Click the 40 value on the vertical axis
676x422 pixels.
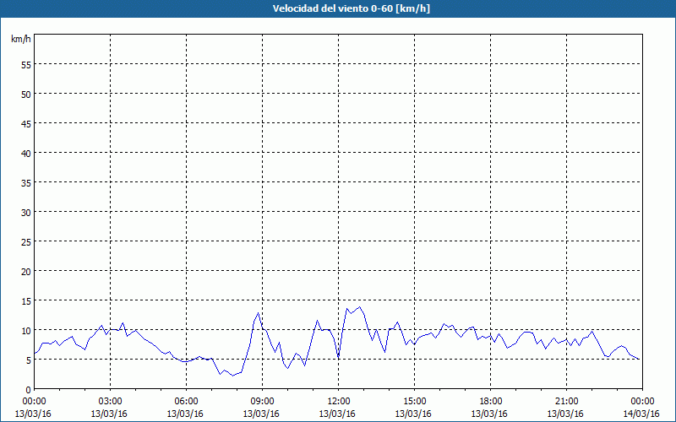pyautogui.click(x=25, y=153)
